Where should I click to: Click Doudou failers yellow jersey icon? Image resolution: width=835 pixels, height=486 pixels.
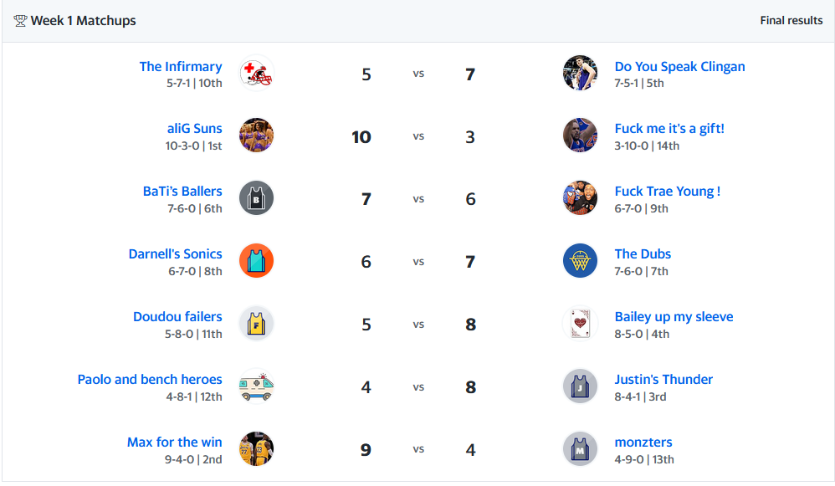256,325
